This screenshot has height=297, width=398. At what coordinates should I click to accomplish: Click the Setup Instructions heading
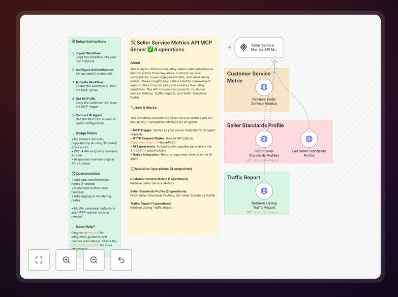(89, 41)
